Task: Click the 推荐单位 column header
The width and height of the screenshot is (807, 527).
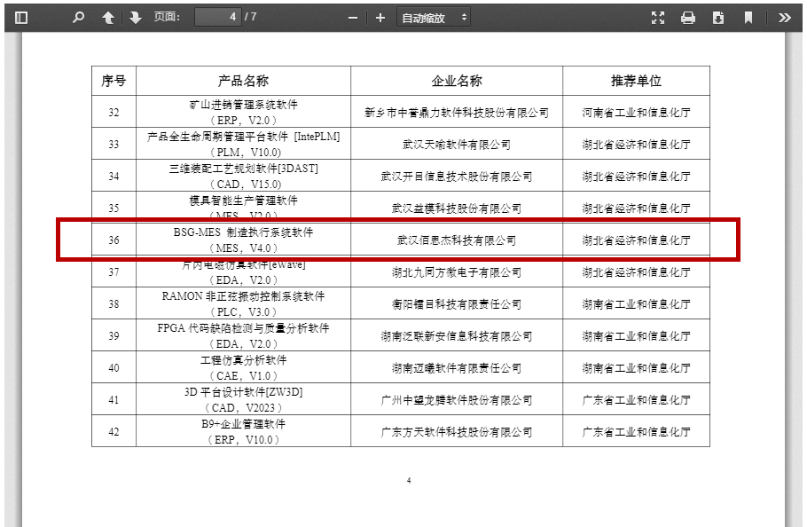Action: point(636,81)
